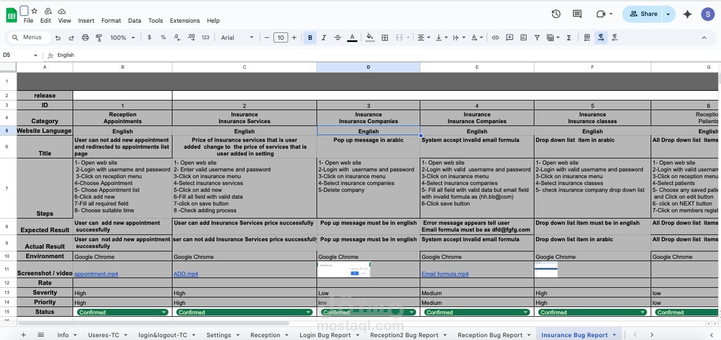Screen dimensions: 721x340
Task: Click the move to folder icon
Action: 48,11
